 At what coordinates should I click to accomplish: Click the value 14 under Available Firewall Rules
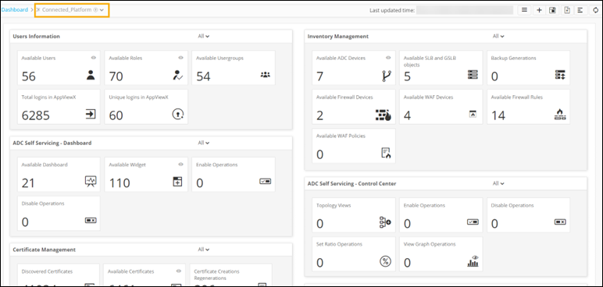click(498, 115)
